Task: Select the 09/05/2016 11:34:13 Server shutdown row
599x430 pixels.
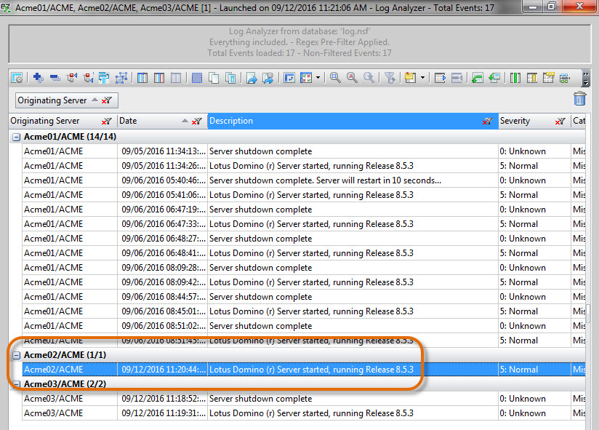Action: 304,151
